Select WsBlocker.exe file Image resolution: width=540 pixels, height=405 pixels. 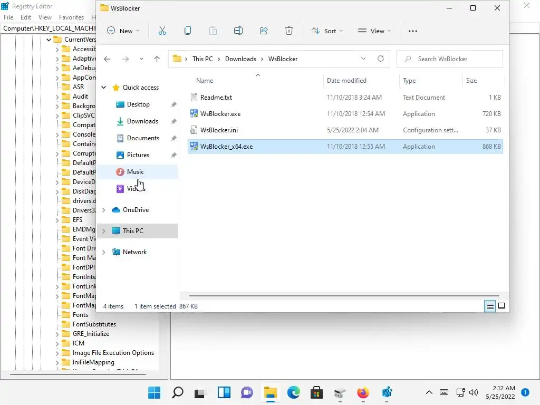coord(345,114)
